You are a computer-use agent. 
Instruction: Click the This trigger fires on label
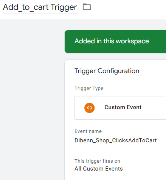coord(97,161)
